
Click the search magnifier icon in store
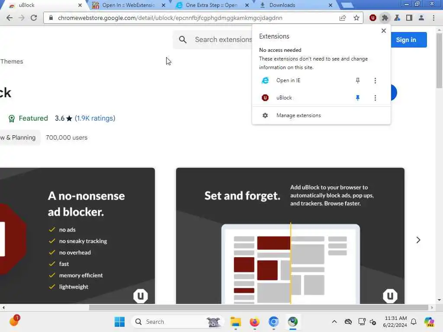[183, 39]
